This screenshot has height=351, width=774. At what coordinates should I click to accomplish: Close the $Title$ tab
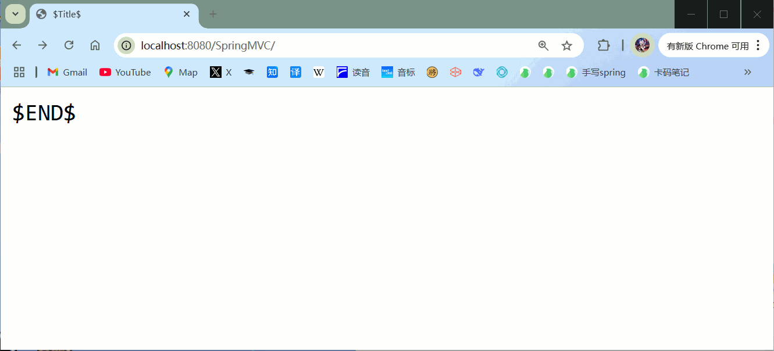(x=187, y=14)
